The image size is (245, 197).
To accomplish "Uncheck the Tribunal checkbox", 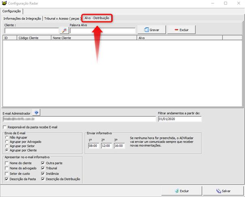I will [43, 168].
